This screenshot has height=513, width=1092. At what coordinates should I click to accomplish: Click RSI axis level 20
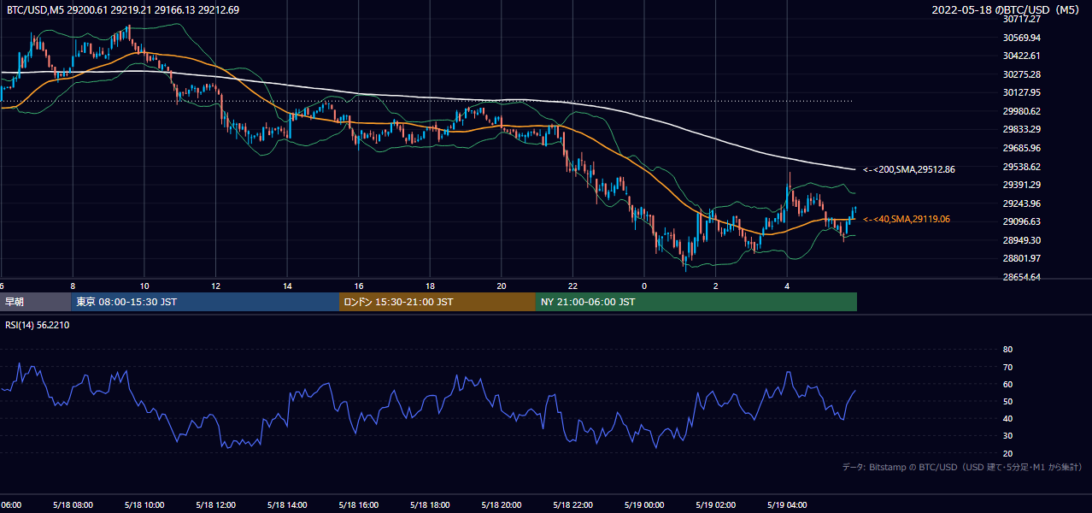click(1008, 453)
